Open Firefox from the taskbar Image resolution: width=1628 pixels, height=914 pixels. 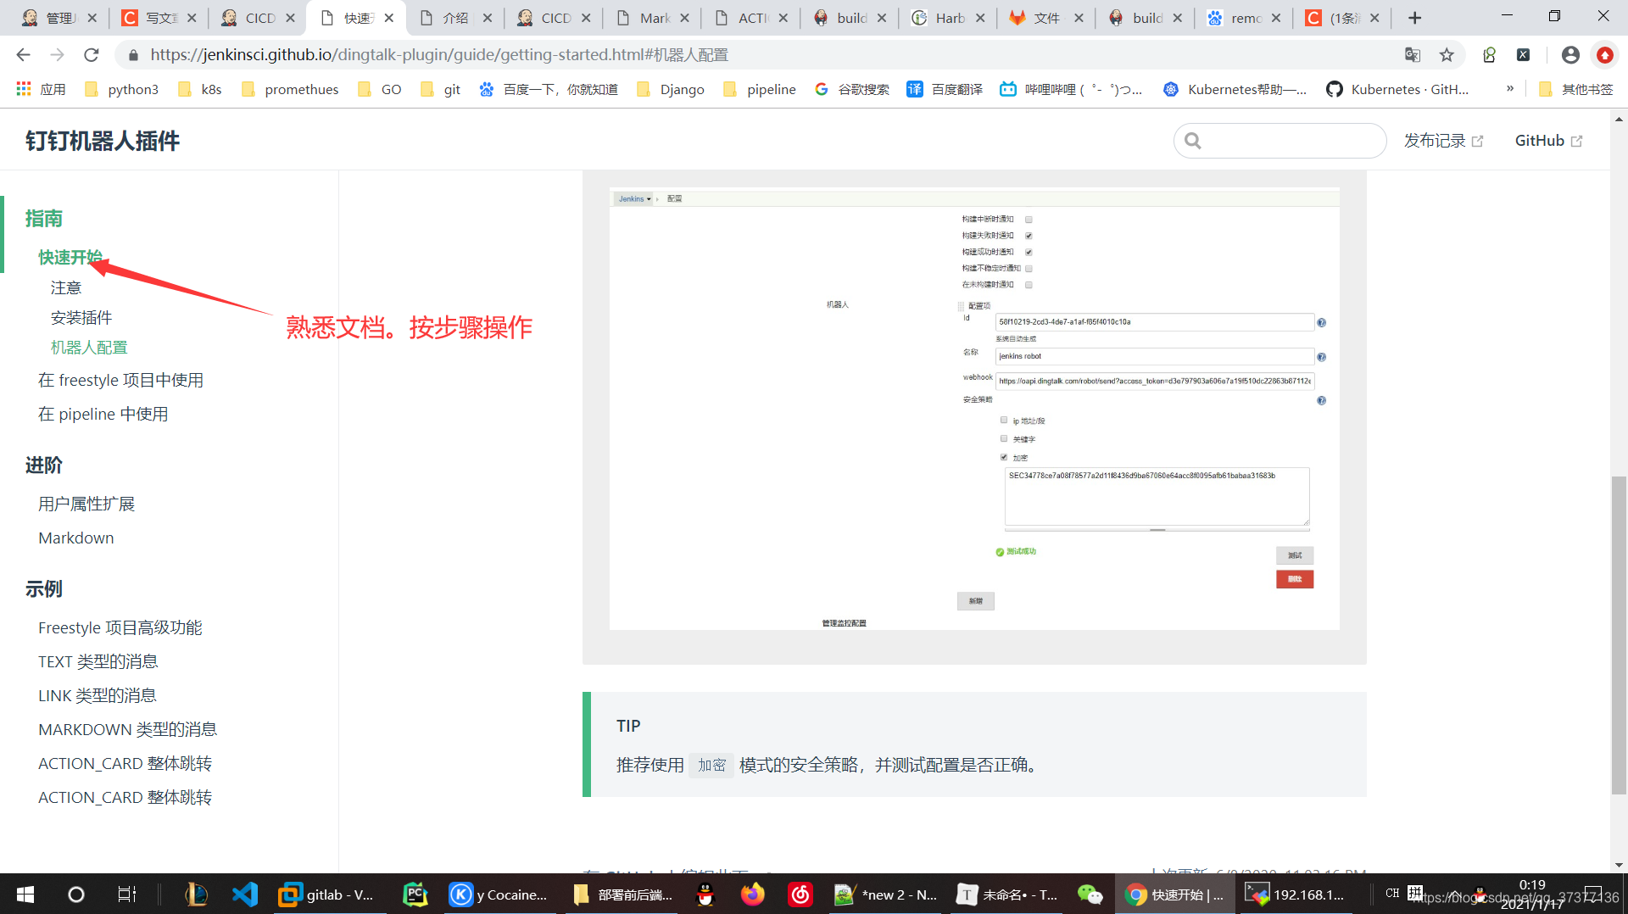(x=752, y=894)
